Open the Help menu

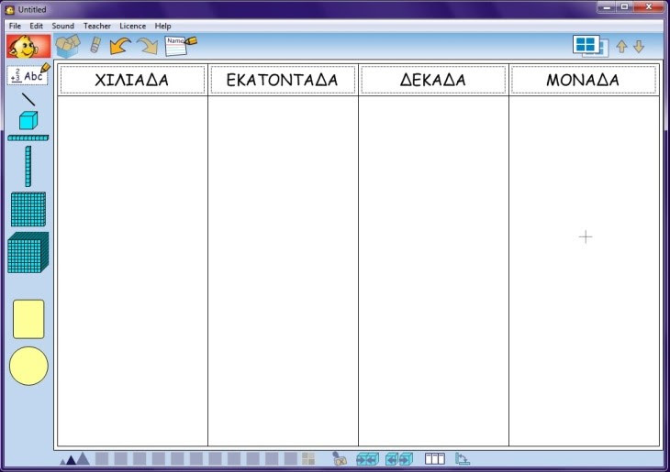click(162, 26)
